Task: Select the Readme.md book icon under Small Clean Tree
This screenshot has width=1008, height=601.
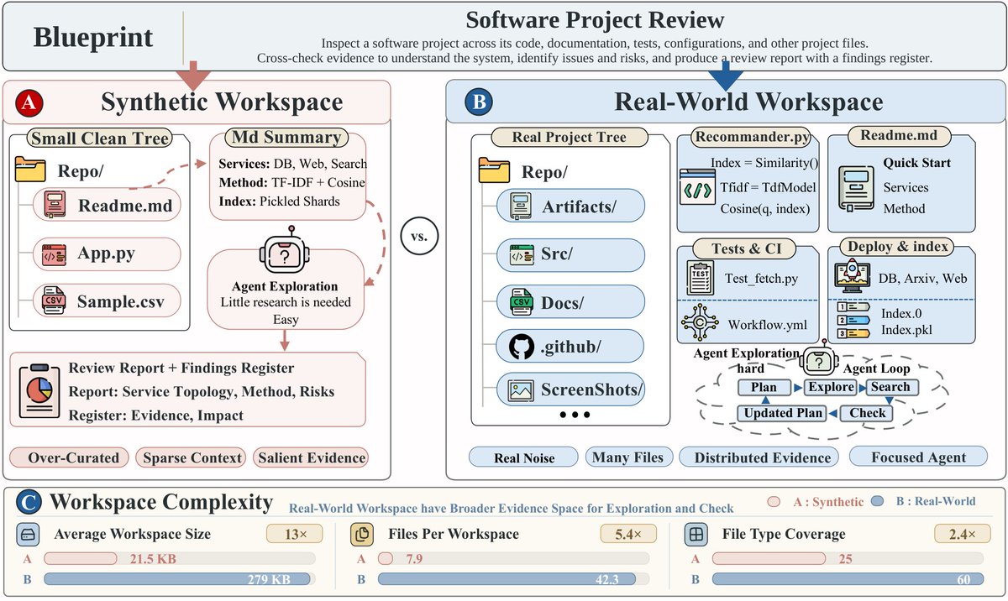Action: pyautogui.click(x=55, y=205)
